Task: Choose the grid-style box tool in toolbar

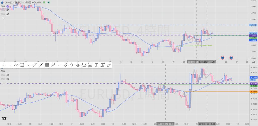Action: click(x=103, y=65)
